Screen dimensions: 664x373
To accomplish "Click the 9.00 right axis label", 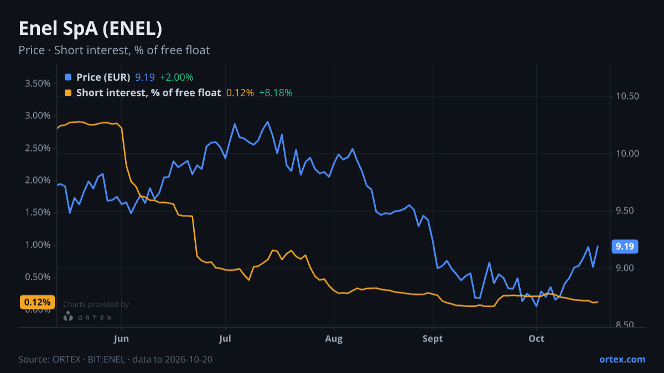I will click(625, 268).
